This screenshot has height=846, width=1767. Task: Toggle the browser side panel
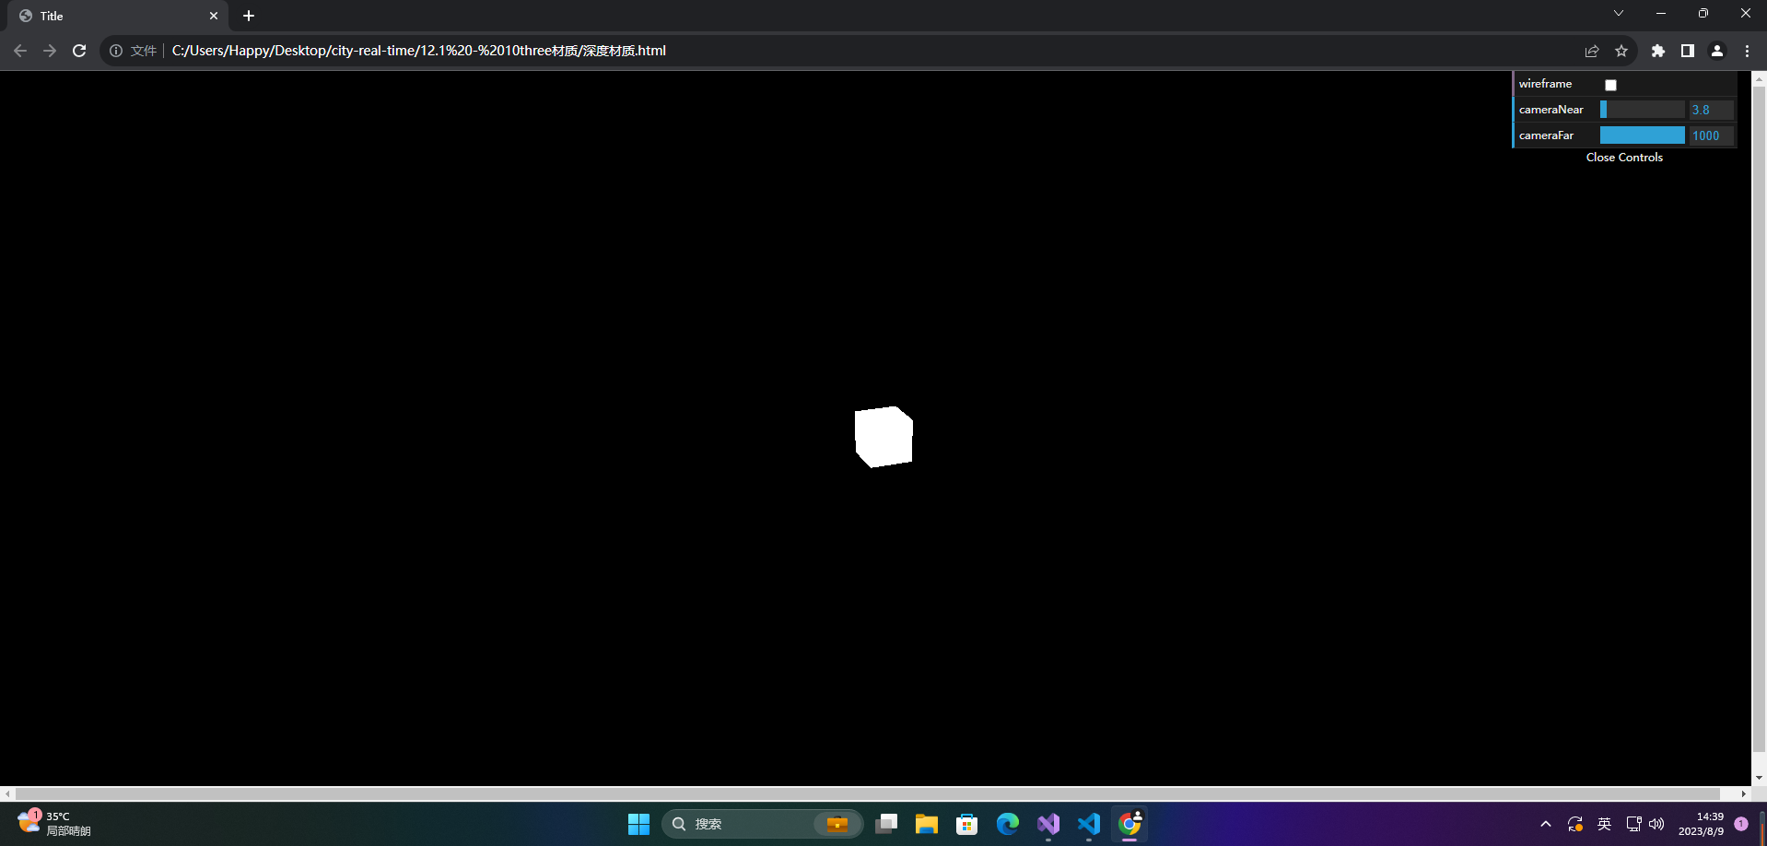pyautogui.click(x=1688, y=51)
